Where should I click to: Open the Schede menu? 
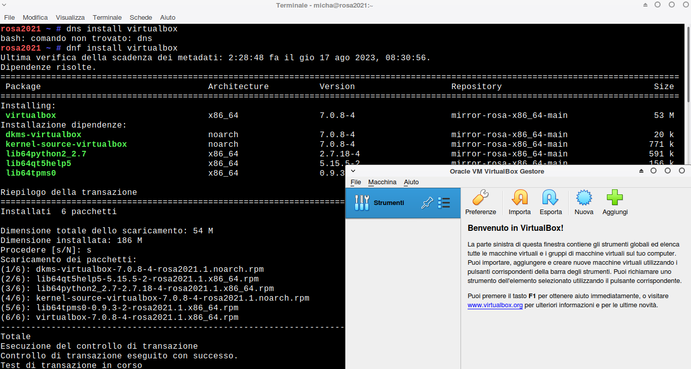(141, 17)
